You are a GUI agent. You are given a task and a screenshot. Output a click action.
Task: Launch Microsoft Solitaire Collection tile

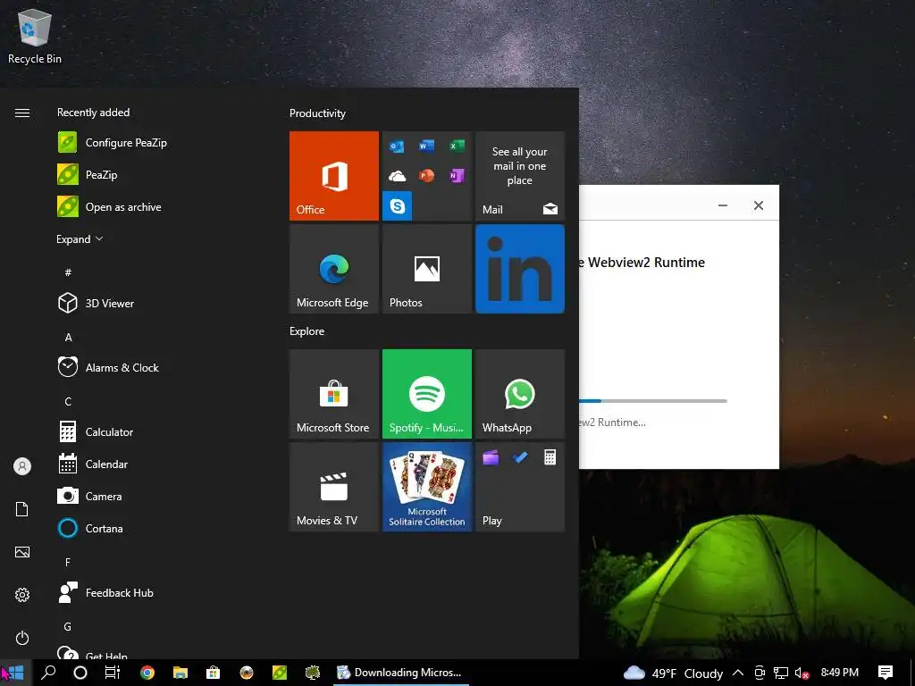click(x=426, y=487)
